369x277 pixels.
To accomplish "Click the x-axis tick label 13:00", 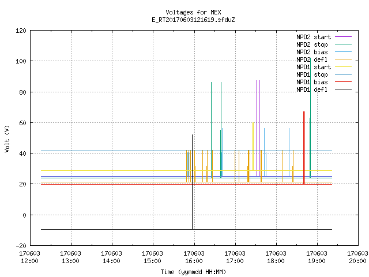I will pos(70,261).
